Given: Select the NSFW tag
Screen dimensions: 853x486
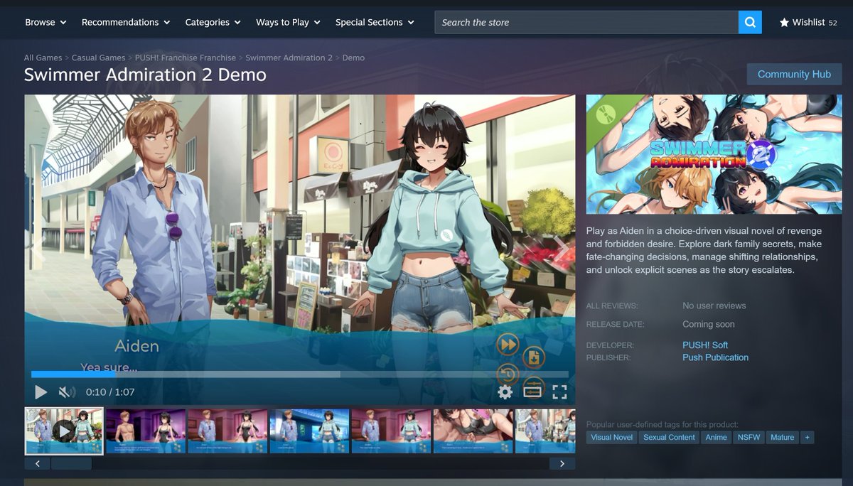Looking at the screenshot, I should 749,437.
